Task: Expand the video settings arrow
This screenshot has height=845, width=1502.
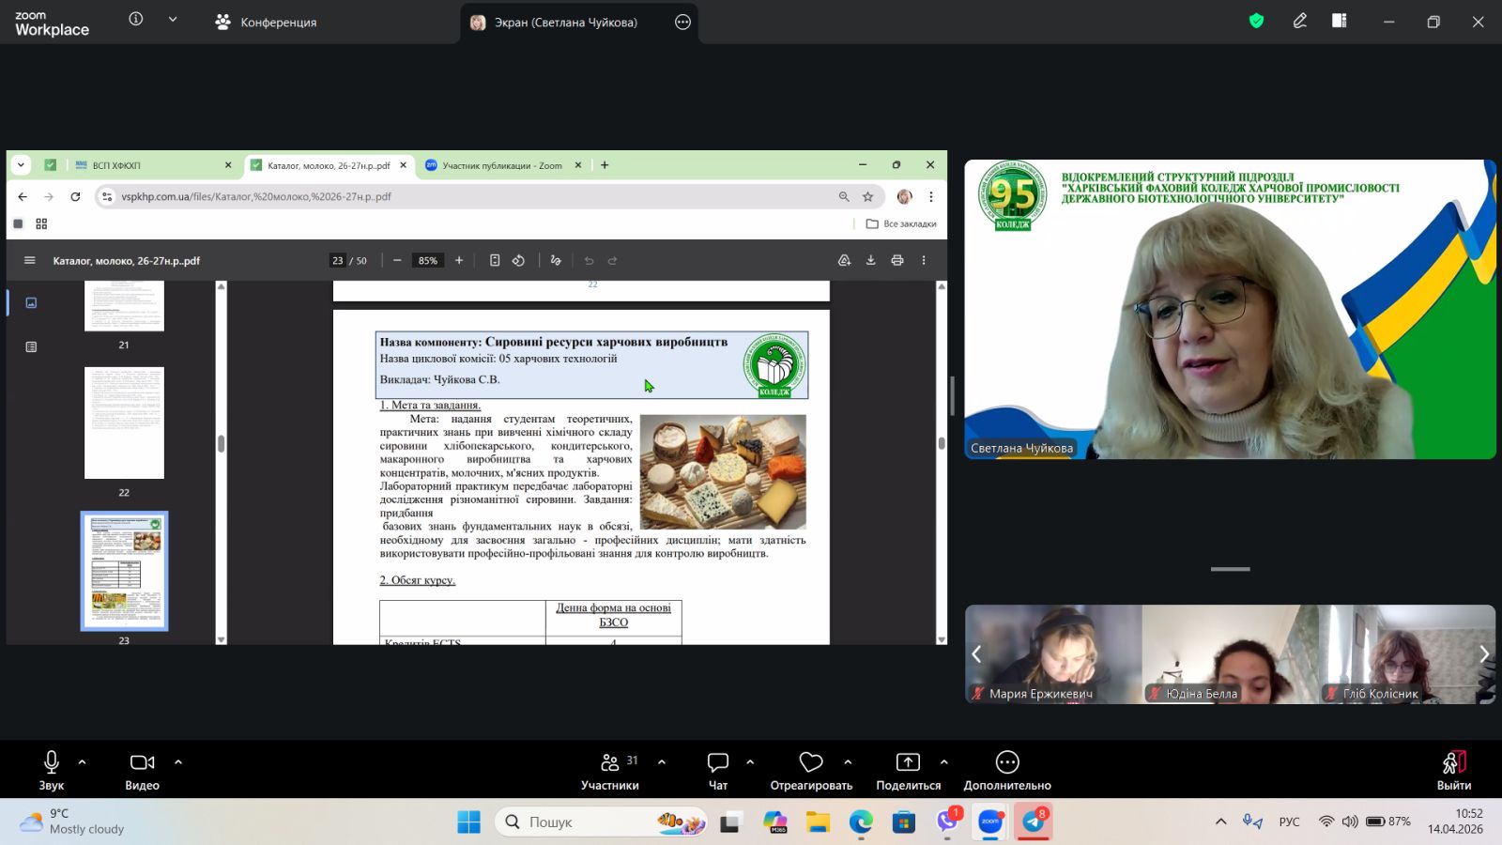Action: coord(178,762)
